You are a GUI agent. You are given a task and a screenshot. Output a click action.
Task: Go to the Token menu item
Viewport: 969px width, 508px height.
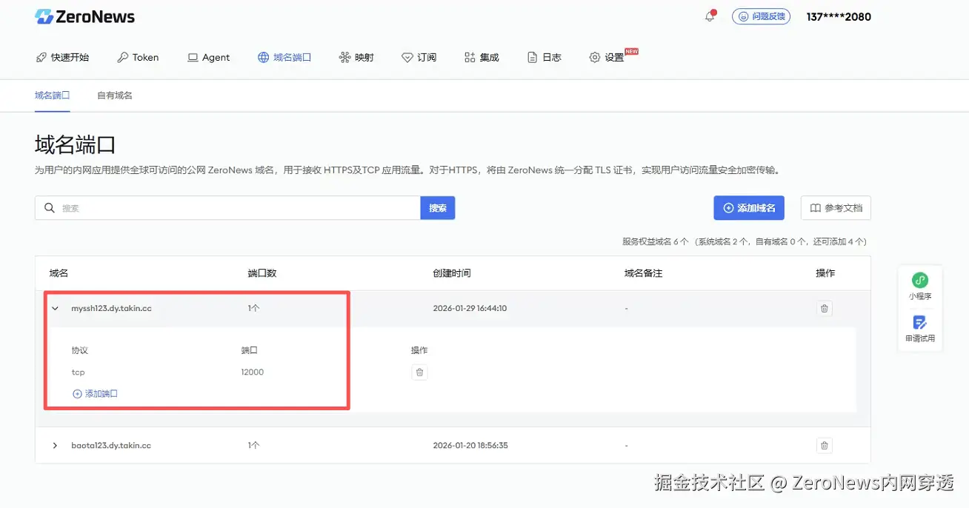tap(138, 57)
